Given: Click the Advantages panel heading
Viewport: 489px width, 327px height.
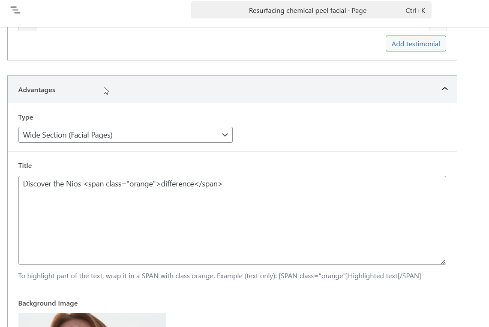Looking at the screenshot, I should point(37,90).
